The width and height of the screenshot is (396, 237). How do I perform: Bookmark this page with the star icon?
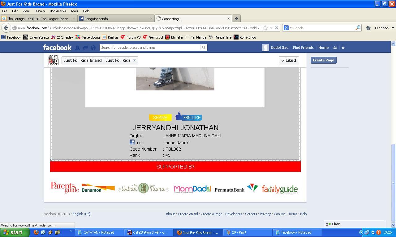click(265, 28)
